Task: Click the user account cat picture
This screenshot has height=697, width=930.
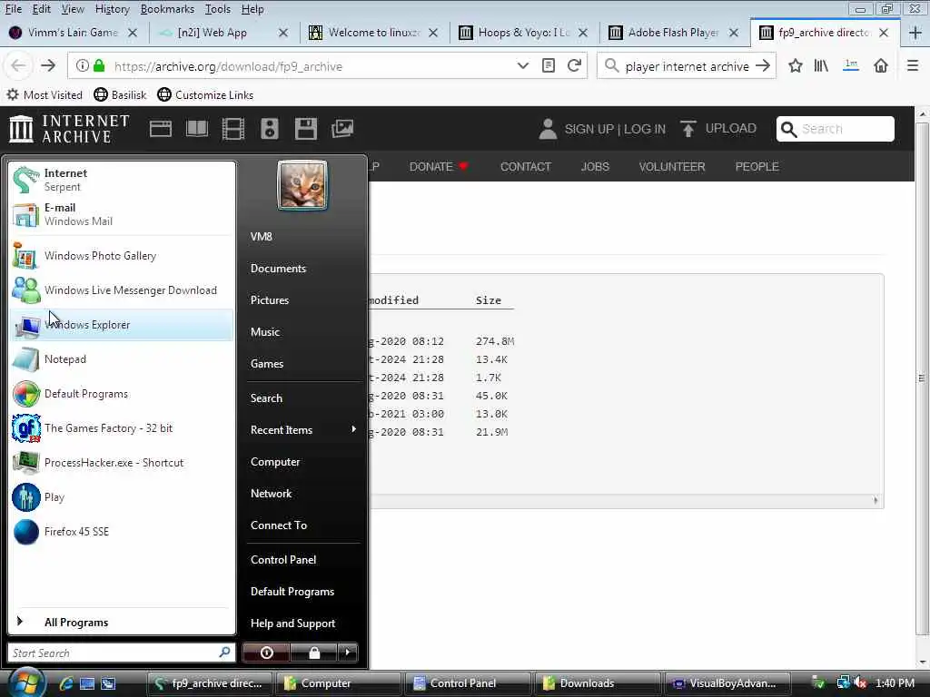Action: click(x=302, y=185)
